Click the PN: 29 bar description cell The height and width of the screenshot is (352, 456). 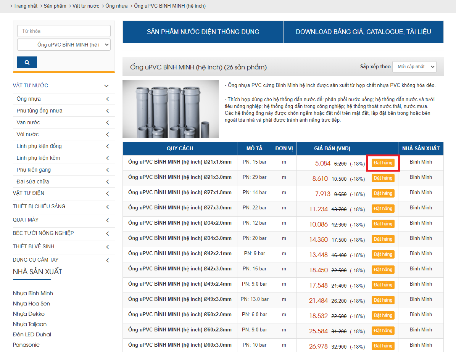click(255, 177)
